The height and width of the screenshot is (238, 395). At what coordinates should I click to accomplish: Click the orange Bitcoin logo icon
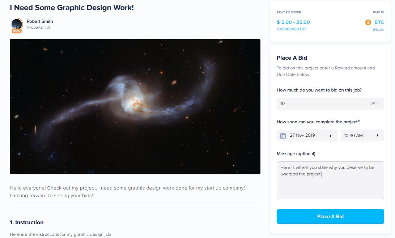pyautogui.click(x=368, y=22)
